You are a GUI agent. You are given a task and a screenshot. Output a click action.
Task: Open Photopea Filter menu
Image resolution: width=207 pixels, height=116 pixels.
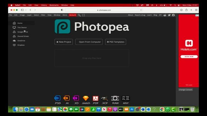coord(43,15)
